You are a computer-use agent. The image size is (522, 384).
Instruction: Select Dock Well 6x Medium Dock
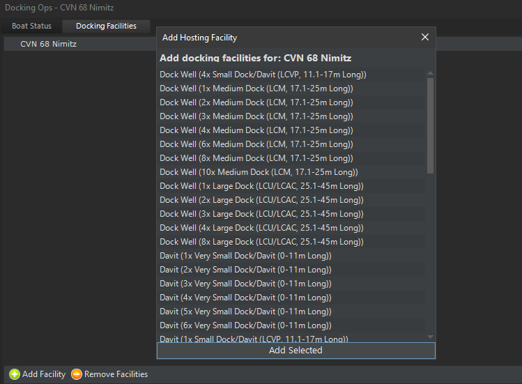pos(292,144)
